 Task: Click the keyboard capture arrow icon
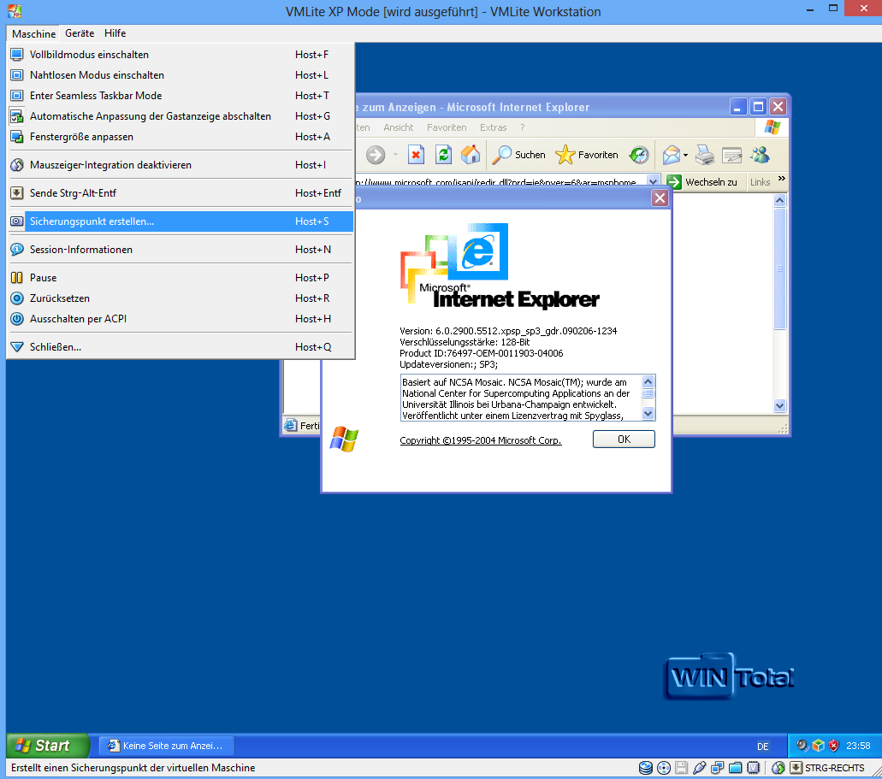[796, 768]
